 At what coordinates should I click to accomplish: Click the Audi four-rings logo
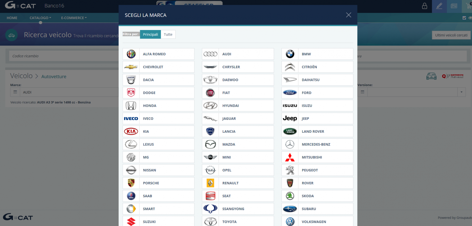pos(210,54)
